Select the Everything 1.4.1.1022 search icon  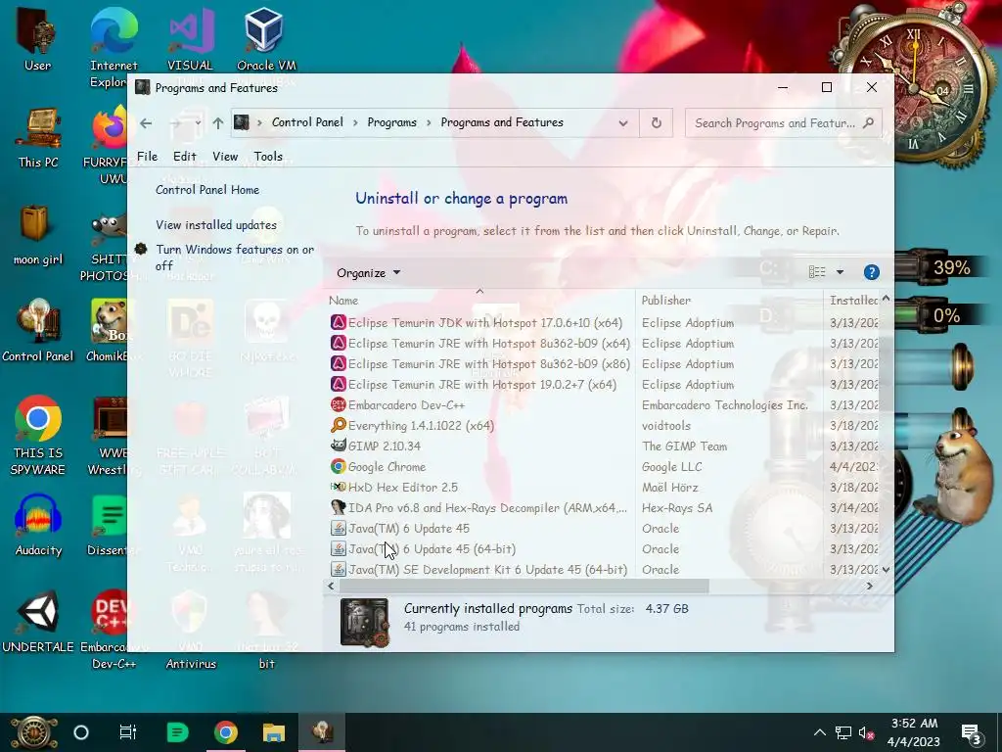click(338, 425)
